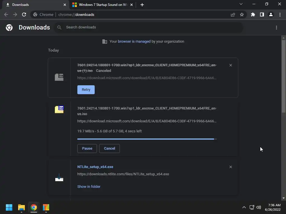Viewport: 286px width, 214px height.
Task: Show hidden system tray icons
Action: pos(244,207)
